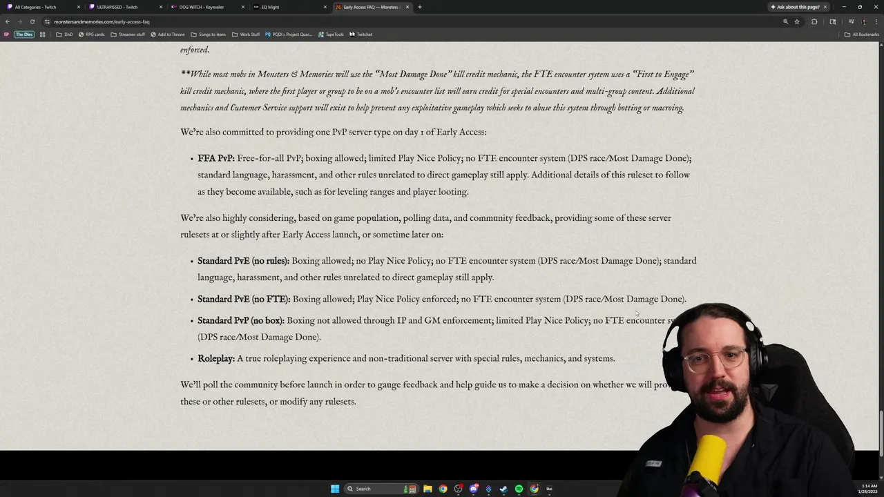Open the Chrome profile avatar
884x497 pixels.
[864, 21]
